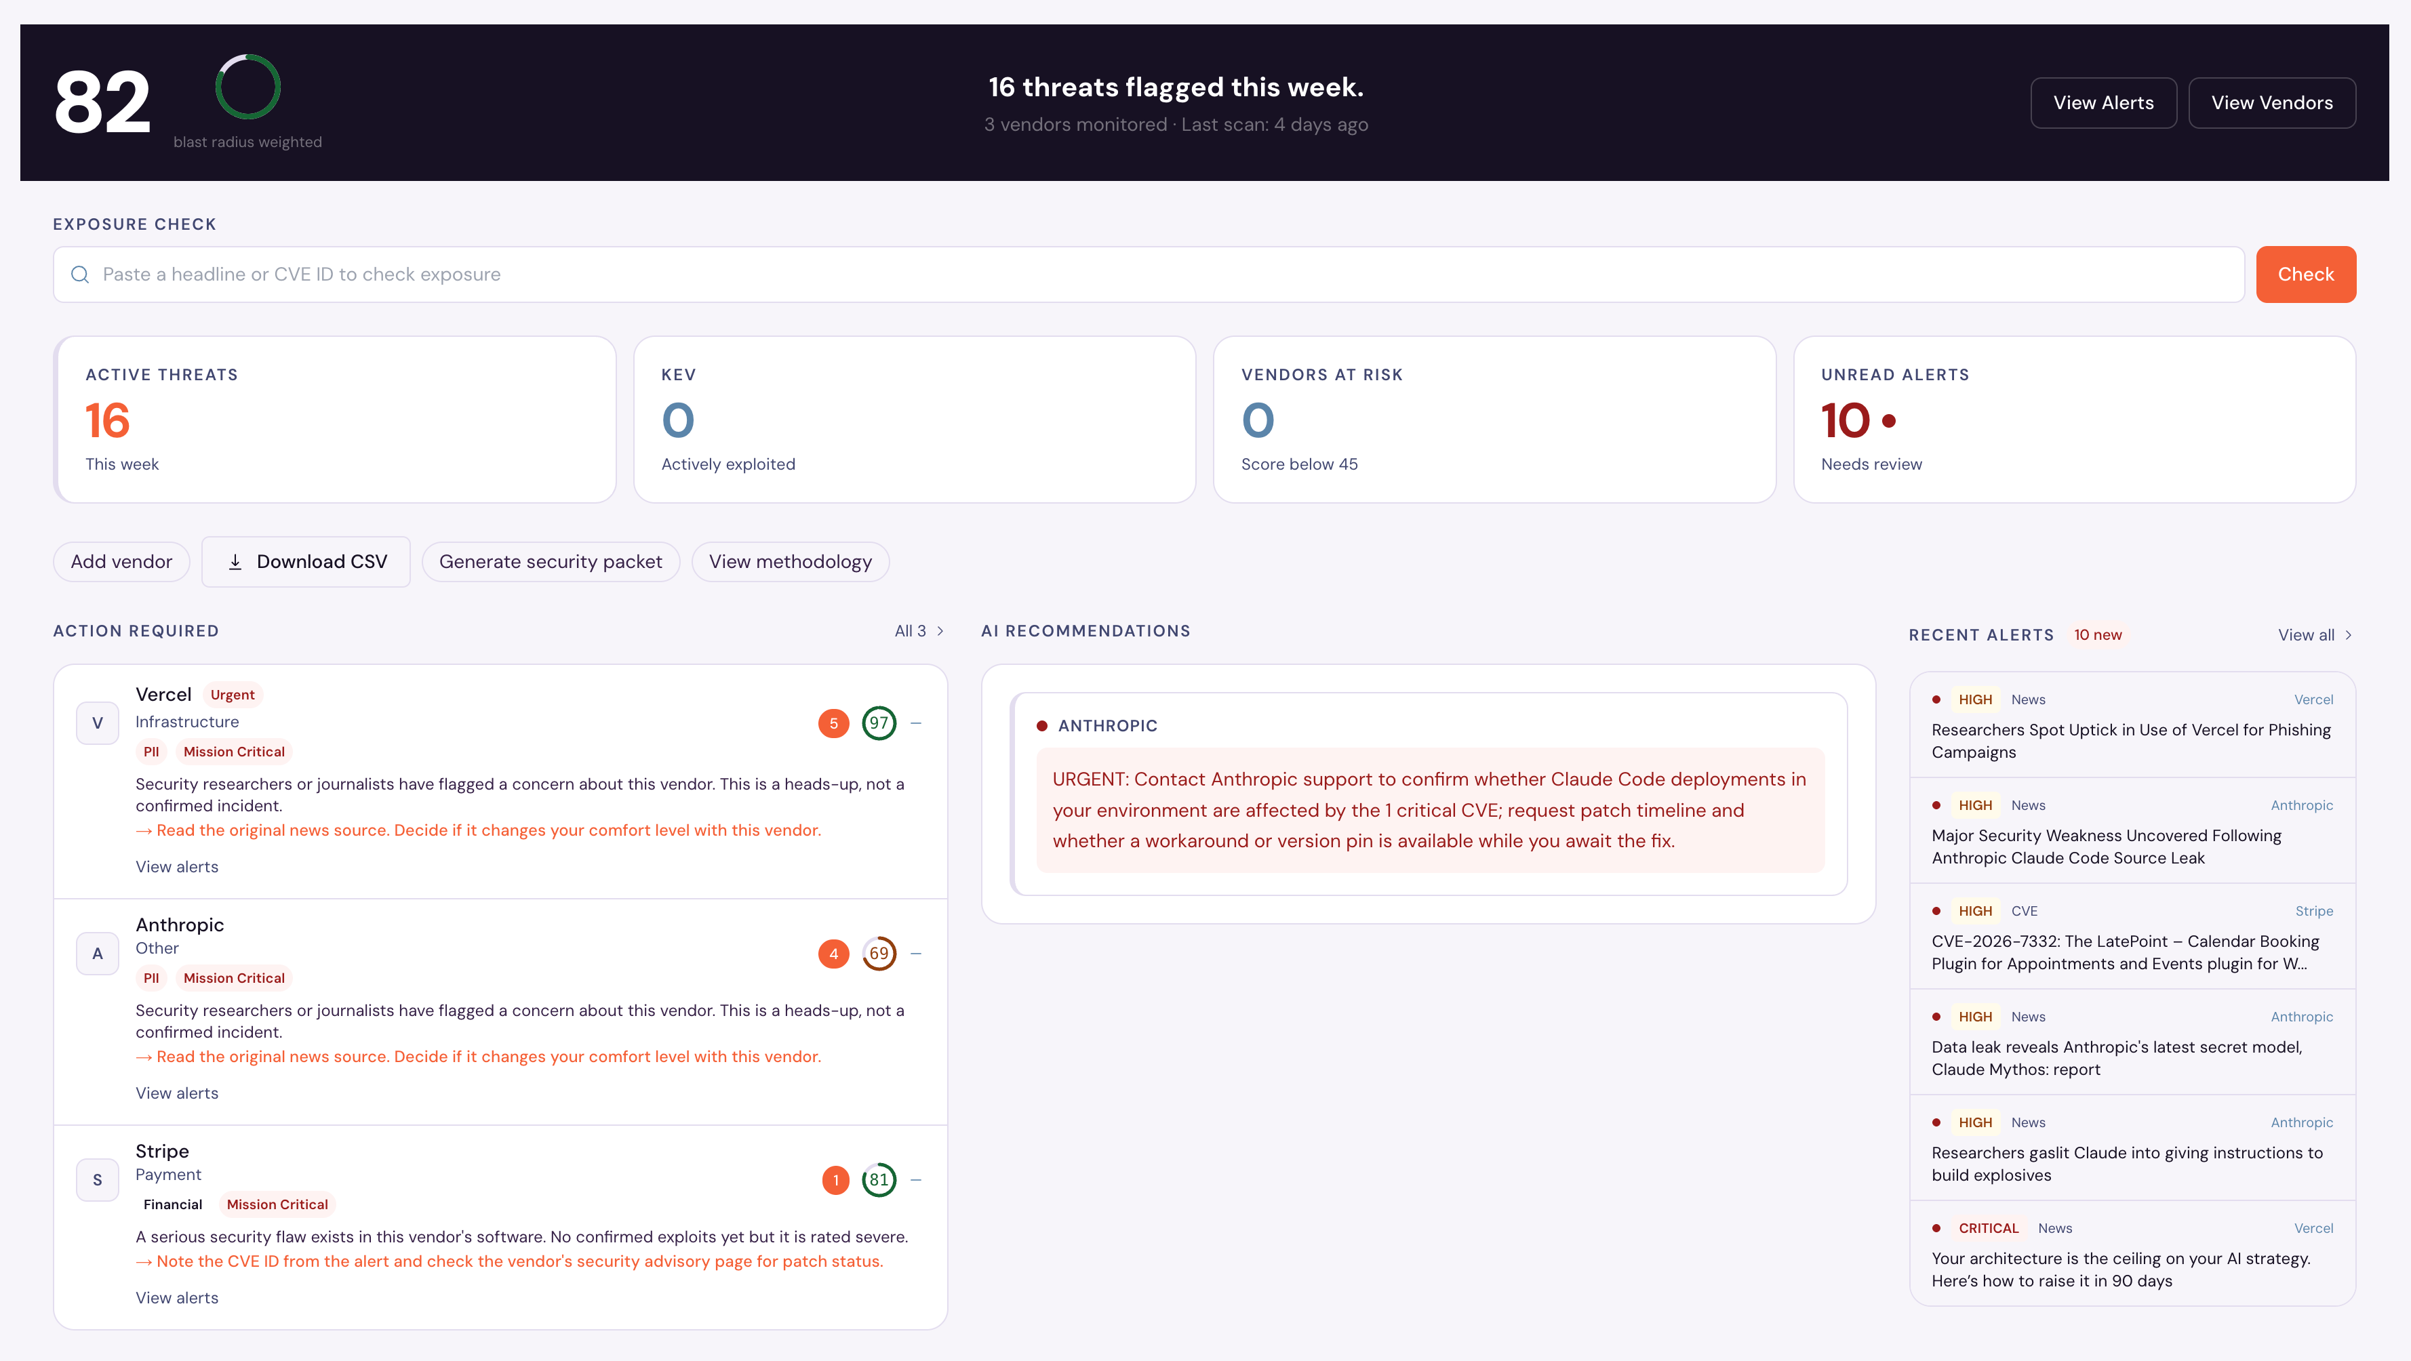
Task: Click the Add vendor button
Action: pos(121,561)
